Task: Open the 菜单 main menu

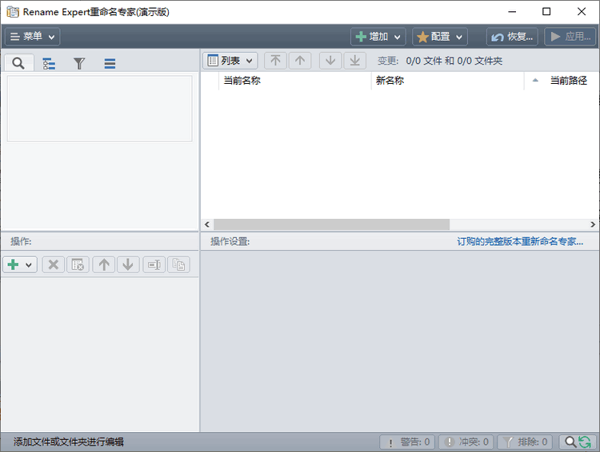Action: click(x=33, y=37)
